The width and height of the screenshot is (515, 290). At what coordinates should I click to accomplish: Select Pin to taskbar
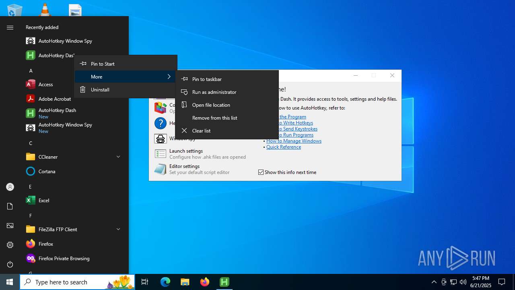pyautogui.click(x=227, y=79)
